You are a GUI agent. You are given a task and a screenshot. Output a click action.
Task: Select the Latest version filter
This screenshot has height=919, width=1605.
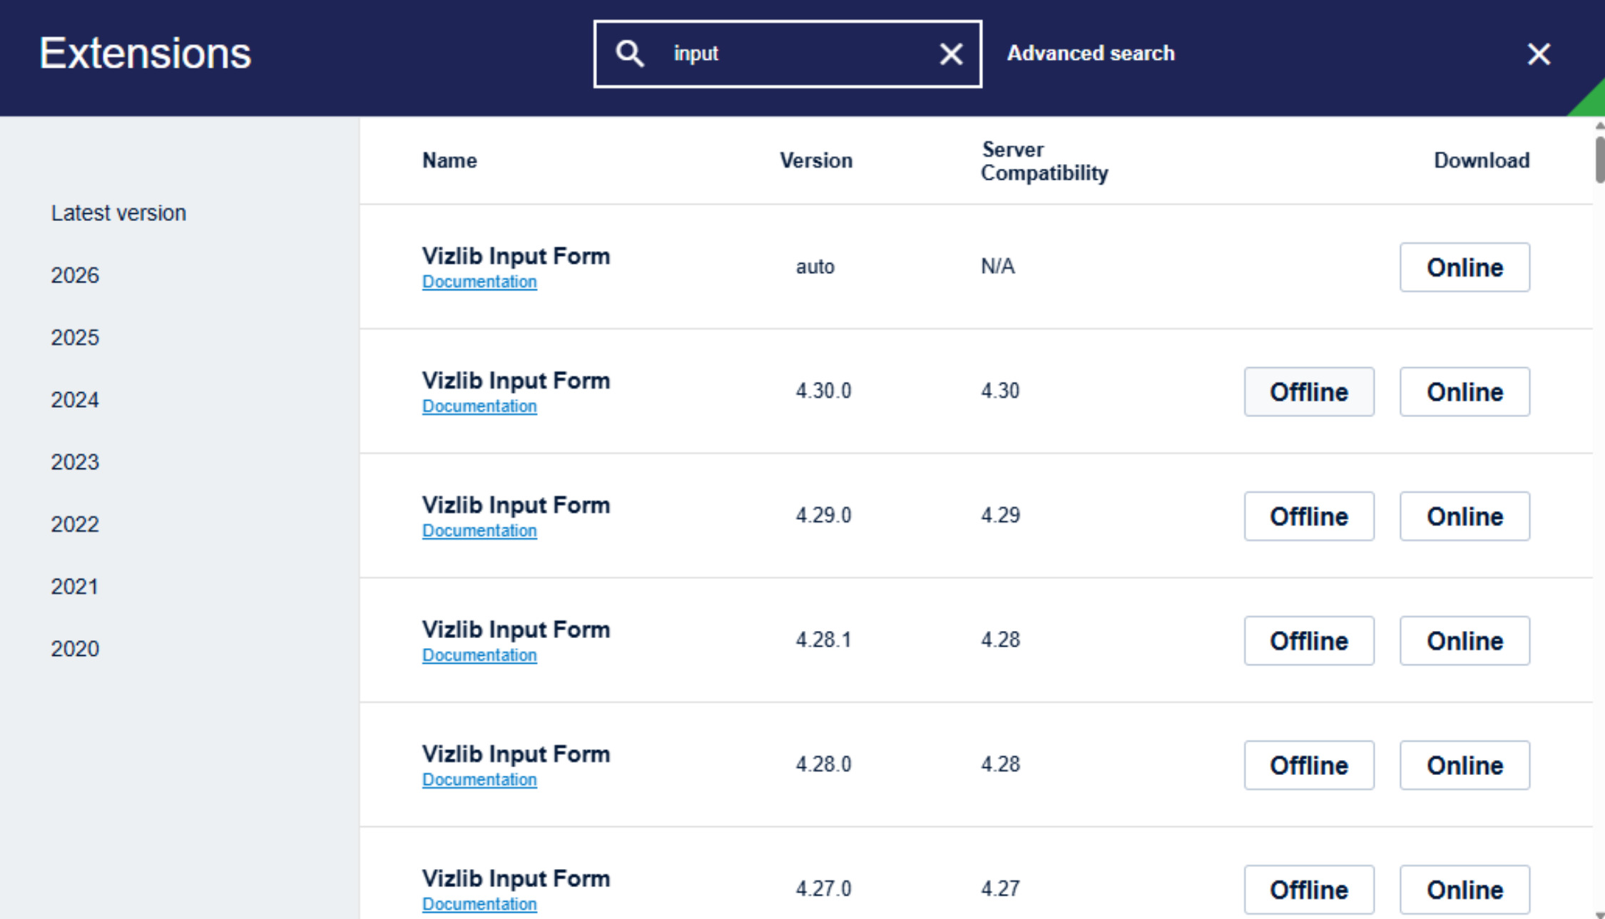pyautogui.click(x=118, y=213)
